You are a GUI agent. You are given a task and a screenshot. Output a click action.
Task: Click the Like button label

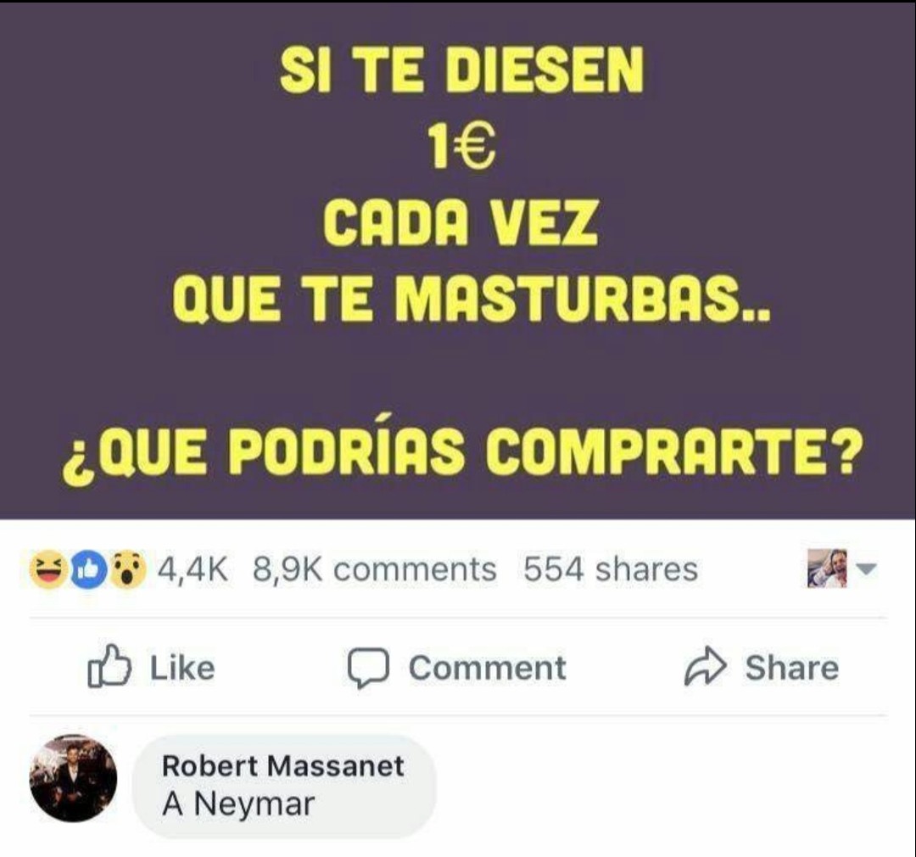182,668
